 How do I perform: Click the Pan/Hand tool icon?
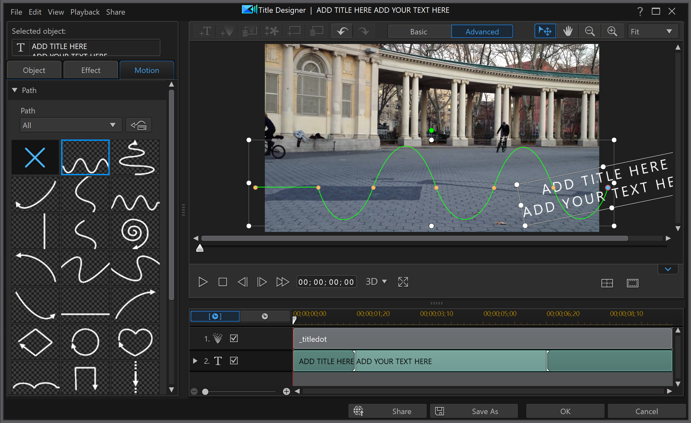point(568,31)
